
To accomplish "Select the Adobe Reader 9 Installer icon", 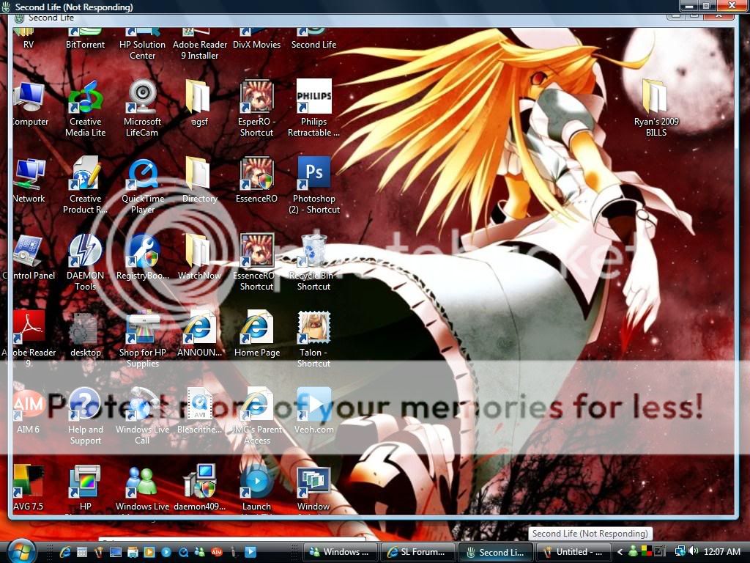I will point(200,44).
